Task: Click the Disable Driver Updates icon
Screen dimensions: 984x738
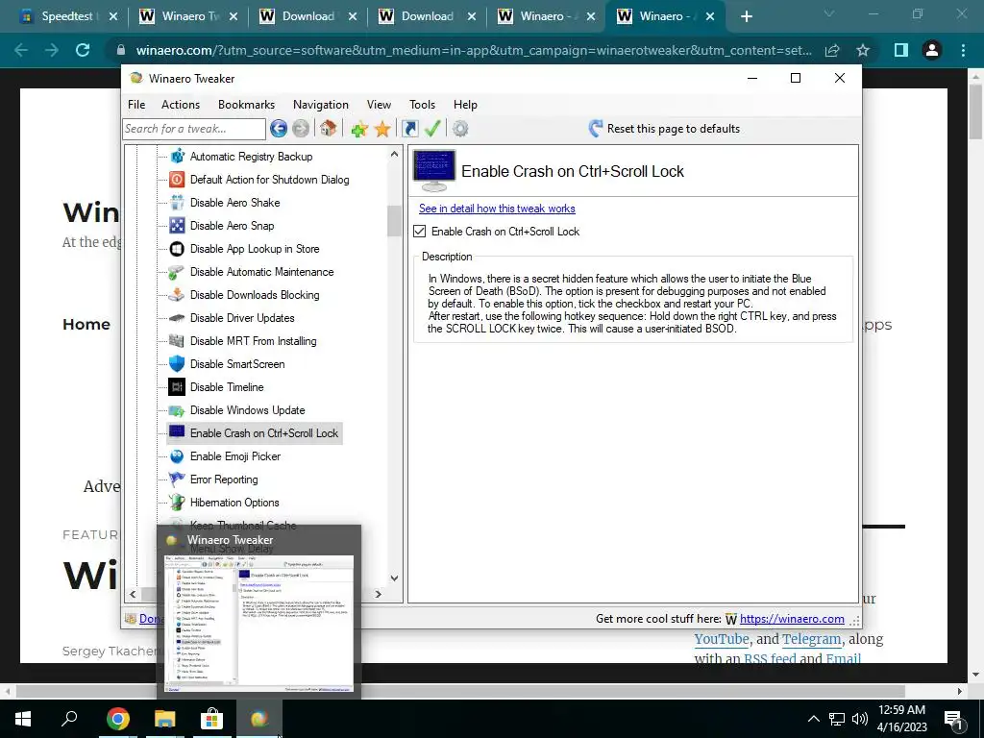Action: point(177,318)
